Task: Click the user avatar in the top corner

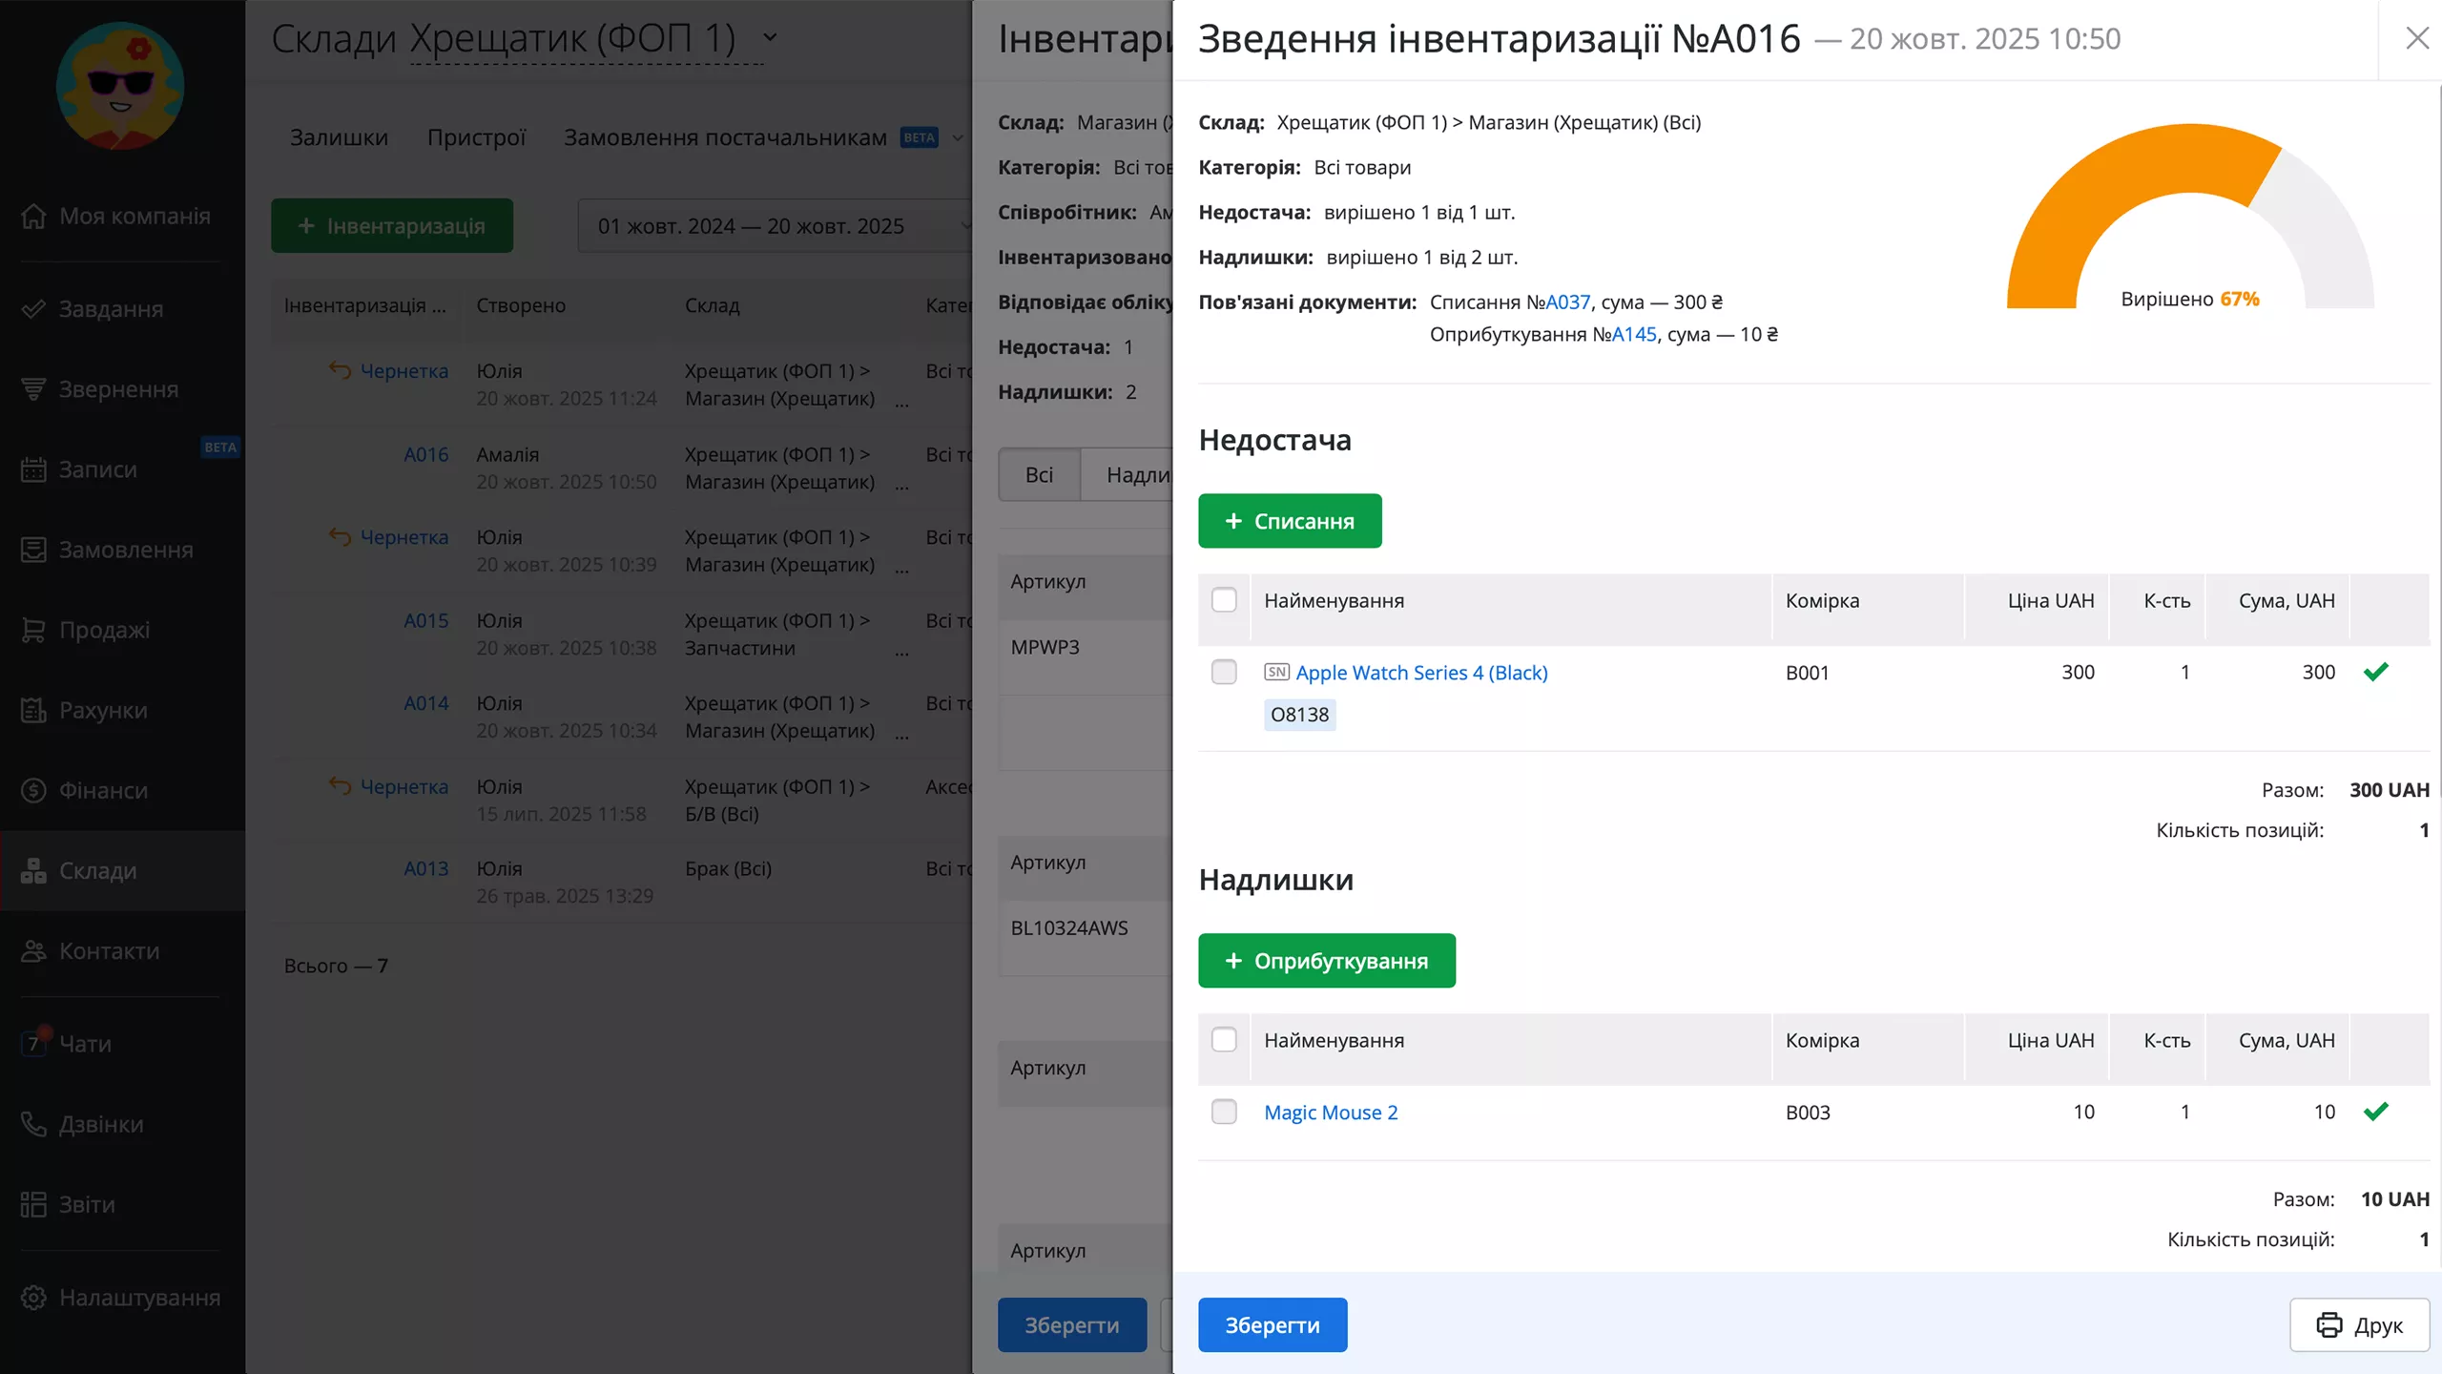Action: [118, 85]
